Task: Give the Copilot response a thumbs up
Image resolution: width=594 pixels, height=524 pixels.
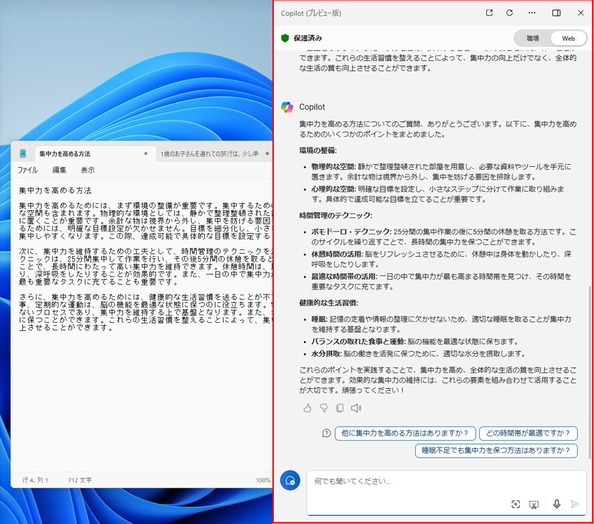Action: [307, 407]
